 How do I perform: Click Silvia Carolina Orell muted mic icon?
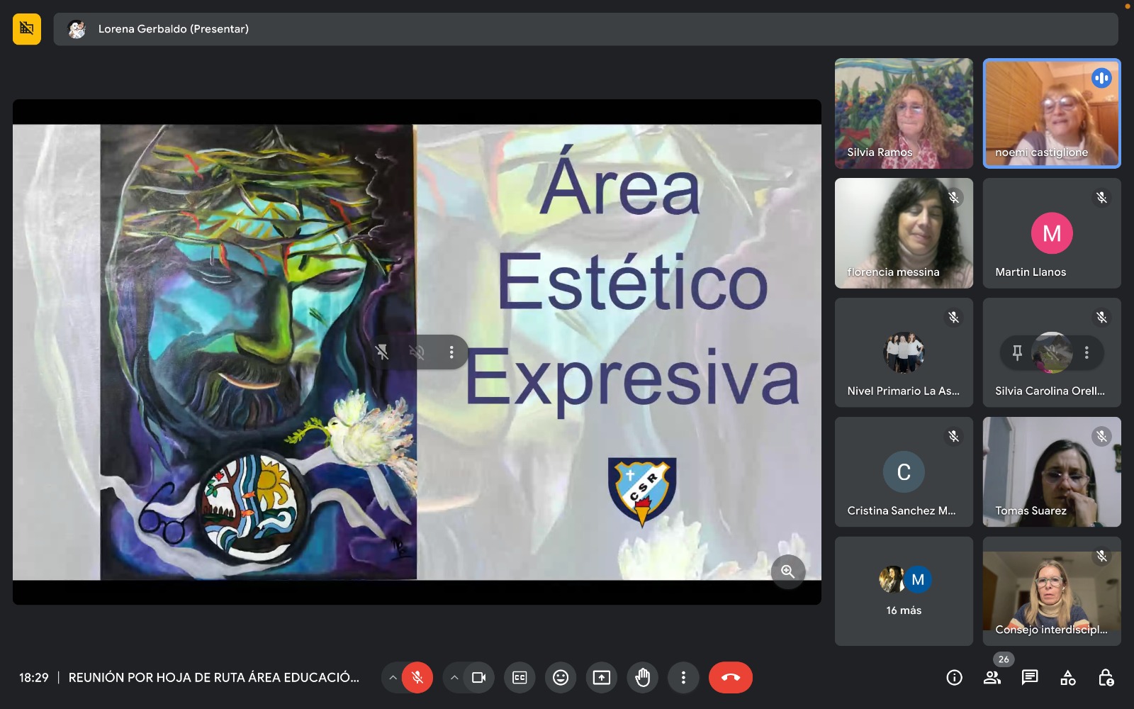[1101, 318]
